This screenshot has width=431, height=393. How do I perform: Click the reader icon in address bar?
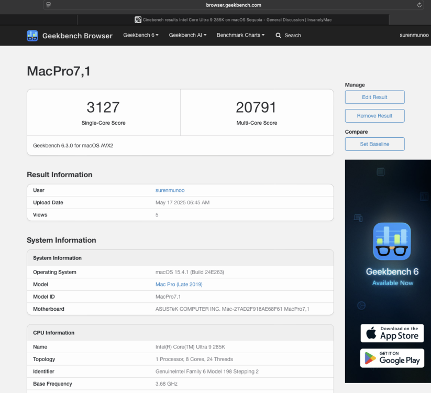48,5
